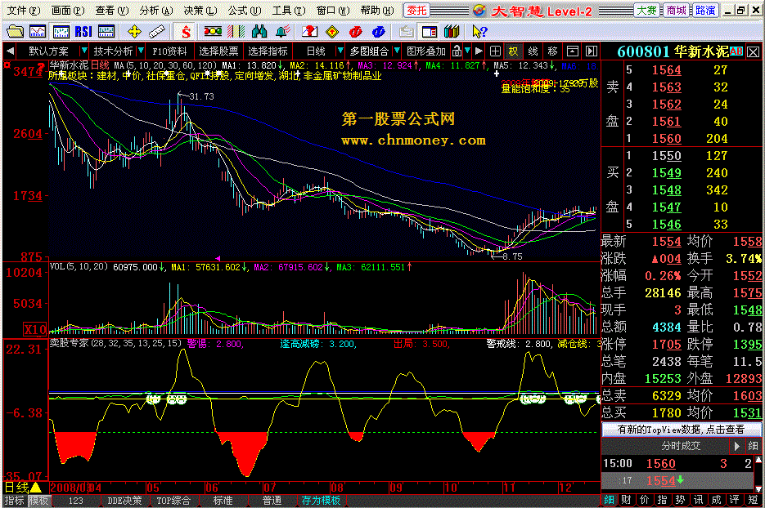Switch to the DDE决策 tab

(x=124, y=501)
